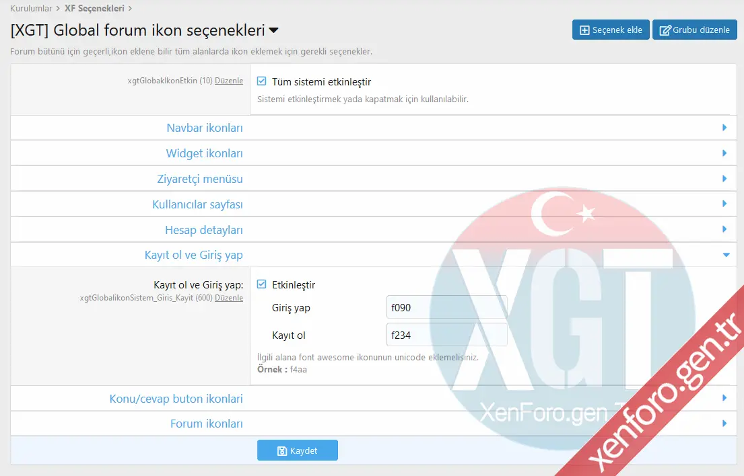The image size is (744, 476).
Task: Open the Konu/cevap buton ikonlari heading
Action: 176,399
